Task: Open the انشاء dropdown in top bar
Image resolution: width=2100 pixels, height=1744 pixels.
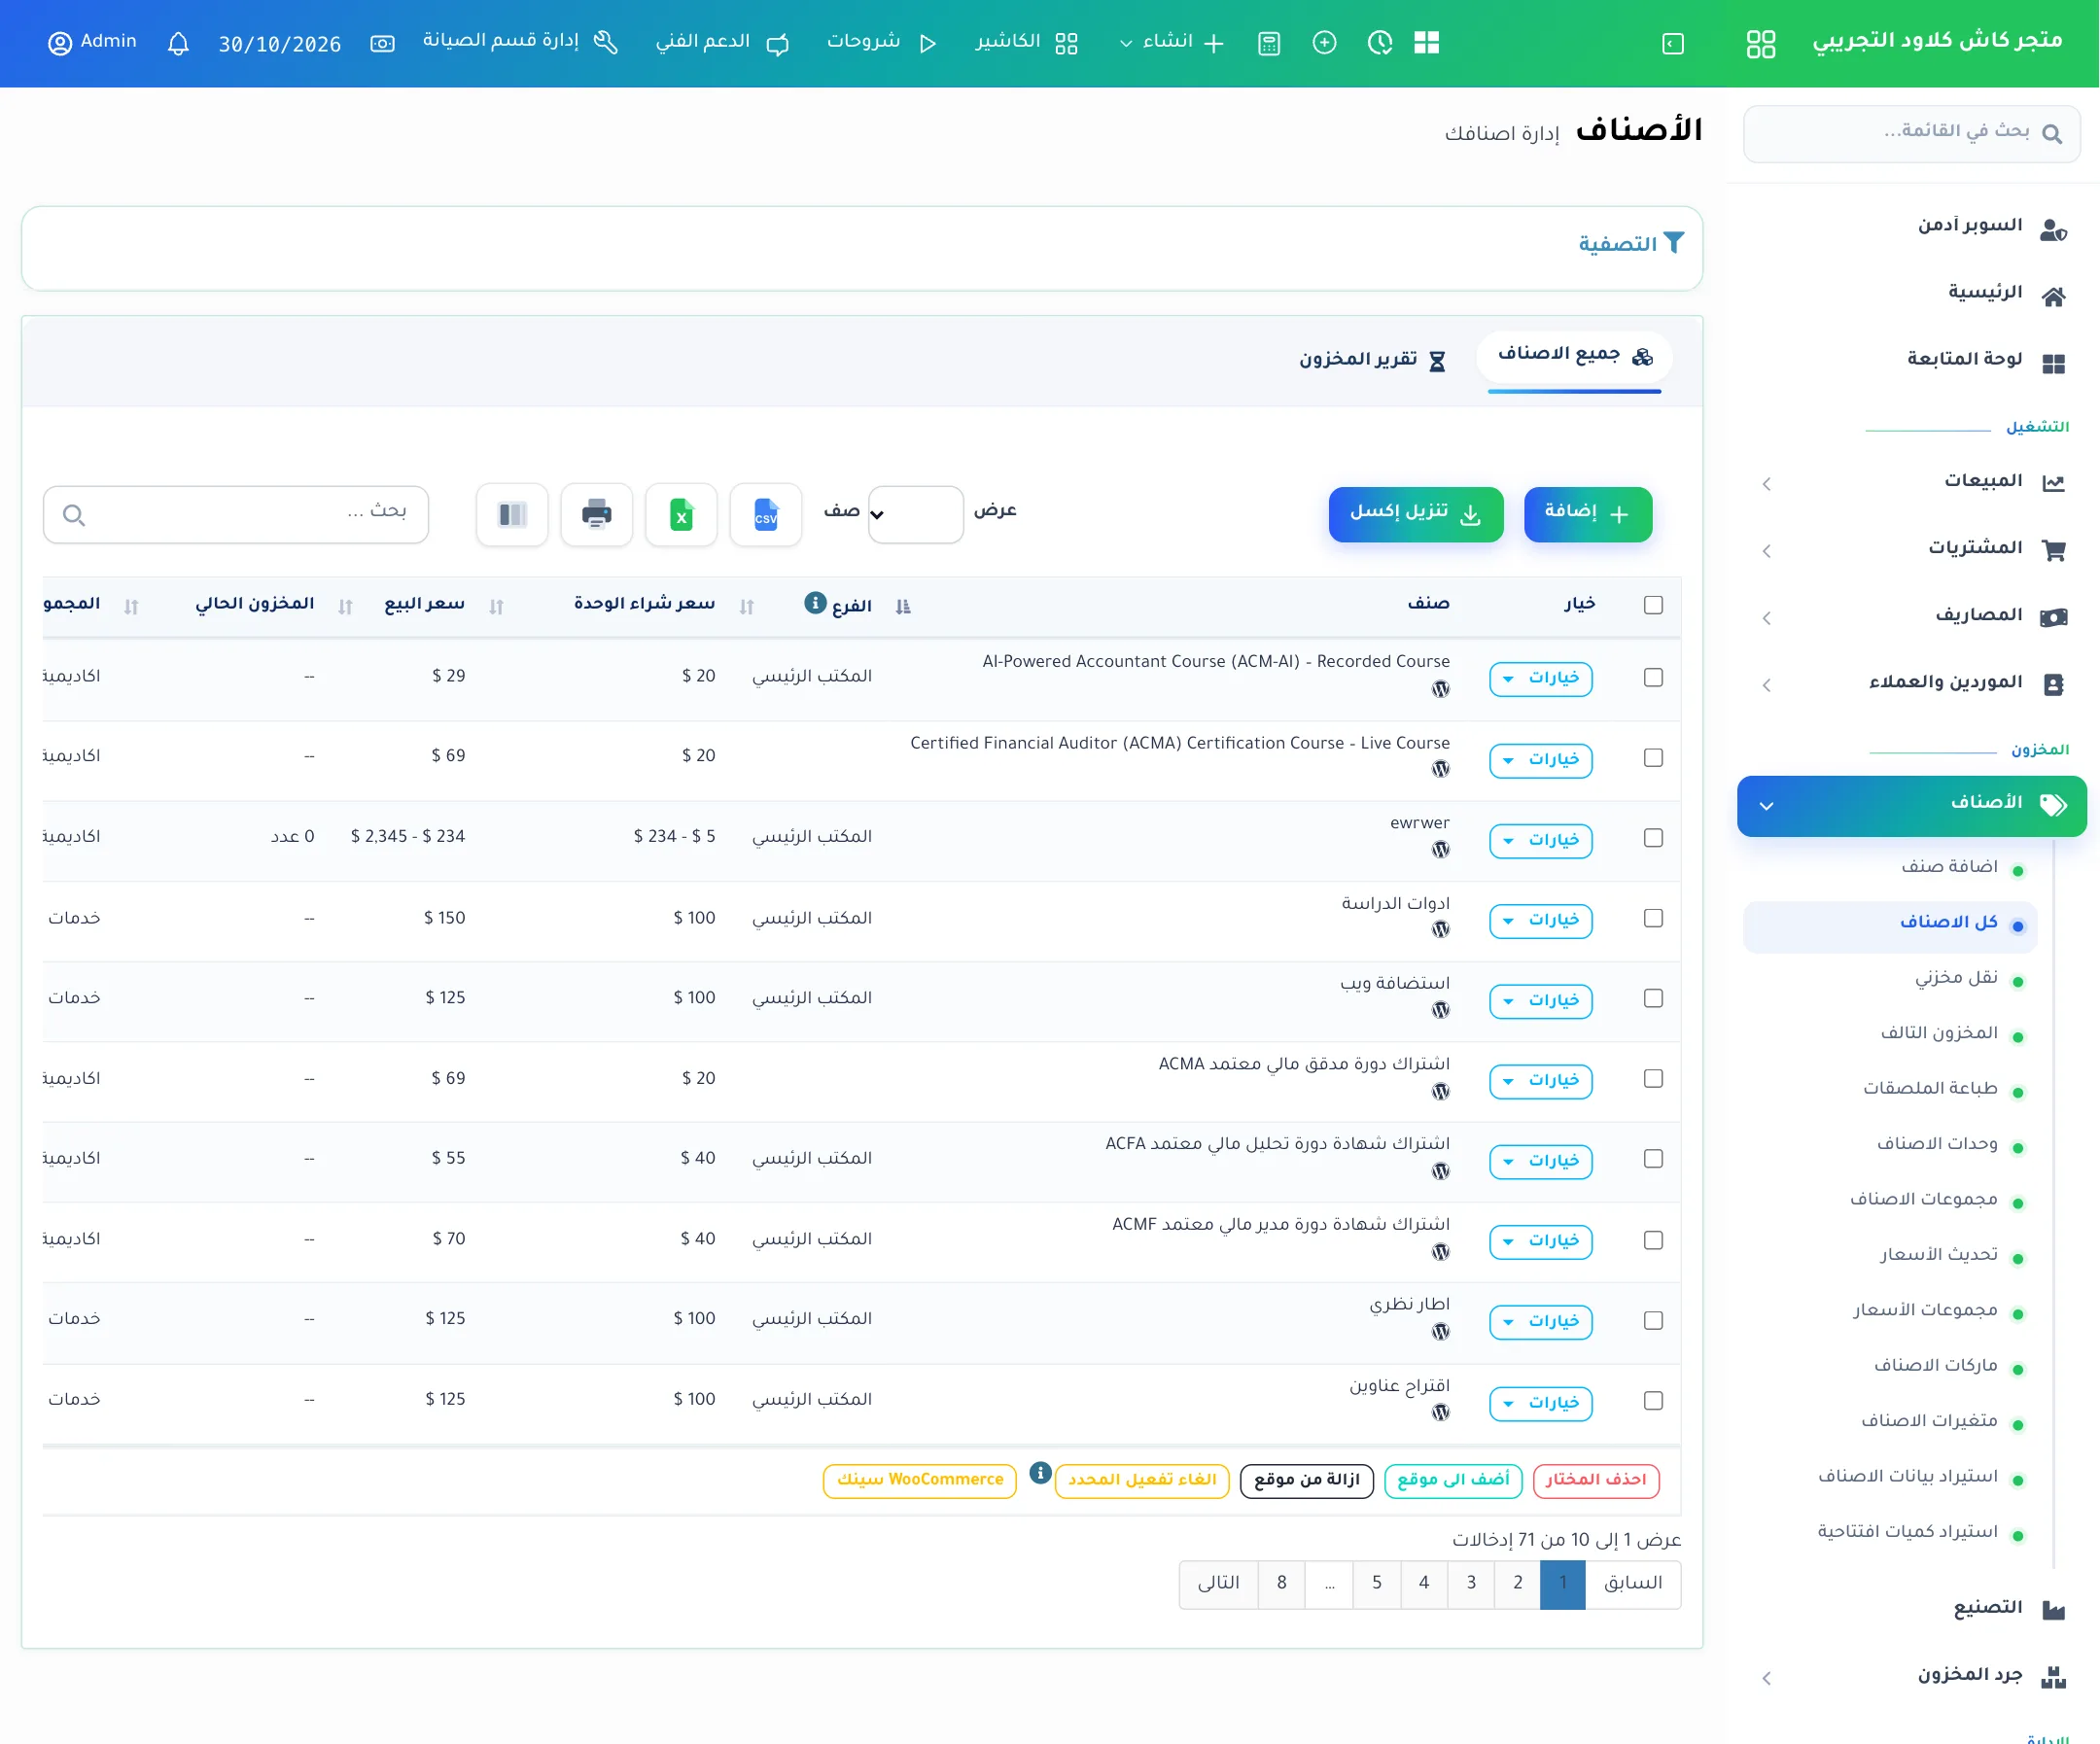Action: [x=1170, y=42]
